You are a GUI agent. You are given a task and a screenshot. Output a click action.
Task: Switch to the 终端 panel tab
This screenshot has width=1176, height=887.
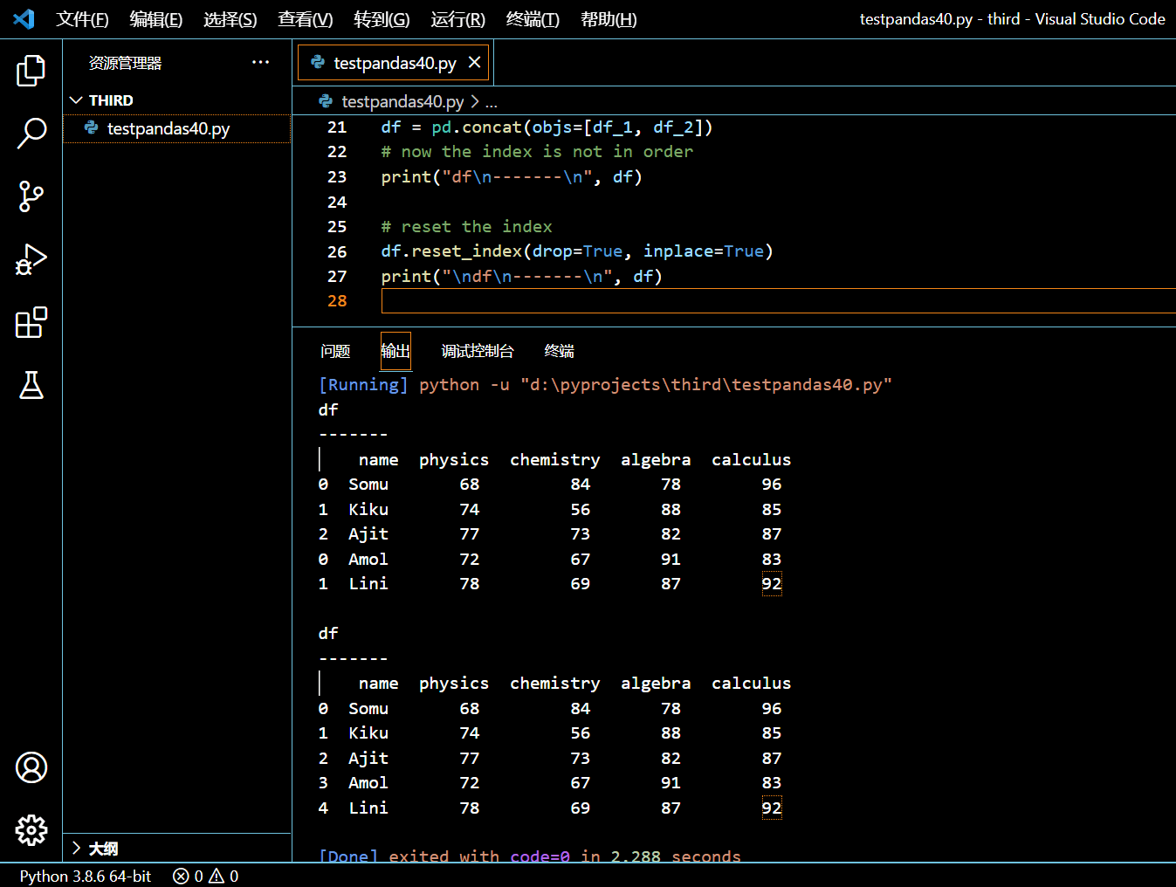(x=559, y=351)
